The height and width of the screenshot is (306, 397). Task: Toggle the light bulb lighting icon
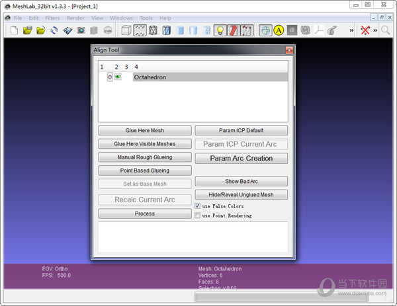pyautogui.click(x=220, y=30)
